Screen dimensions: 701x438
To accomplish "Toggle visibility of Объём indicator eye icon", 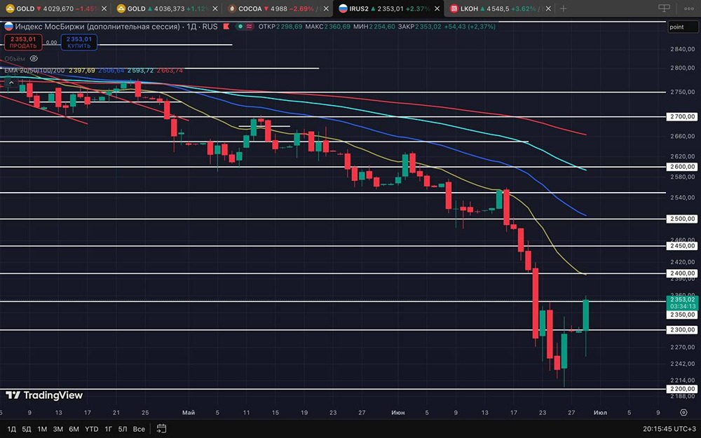I will point(34,59).
